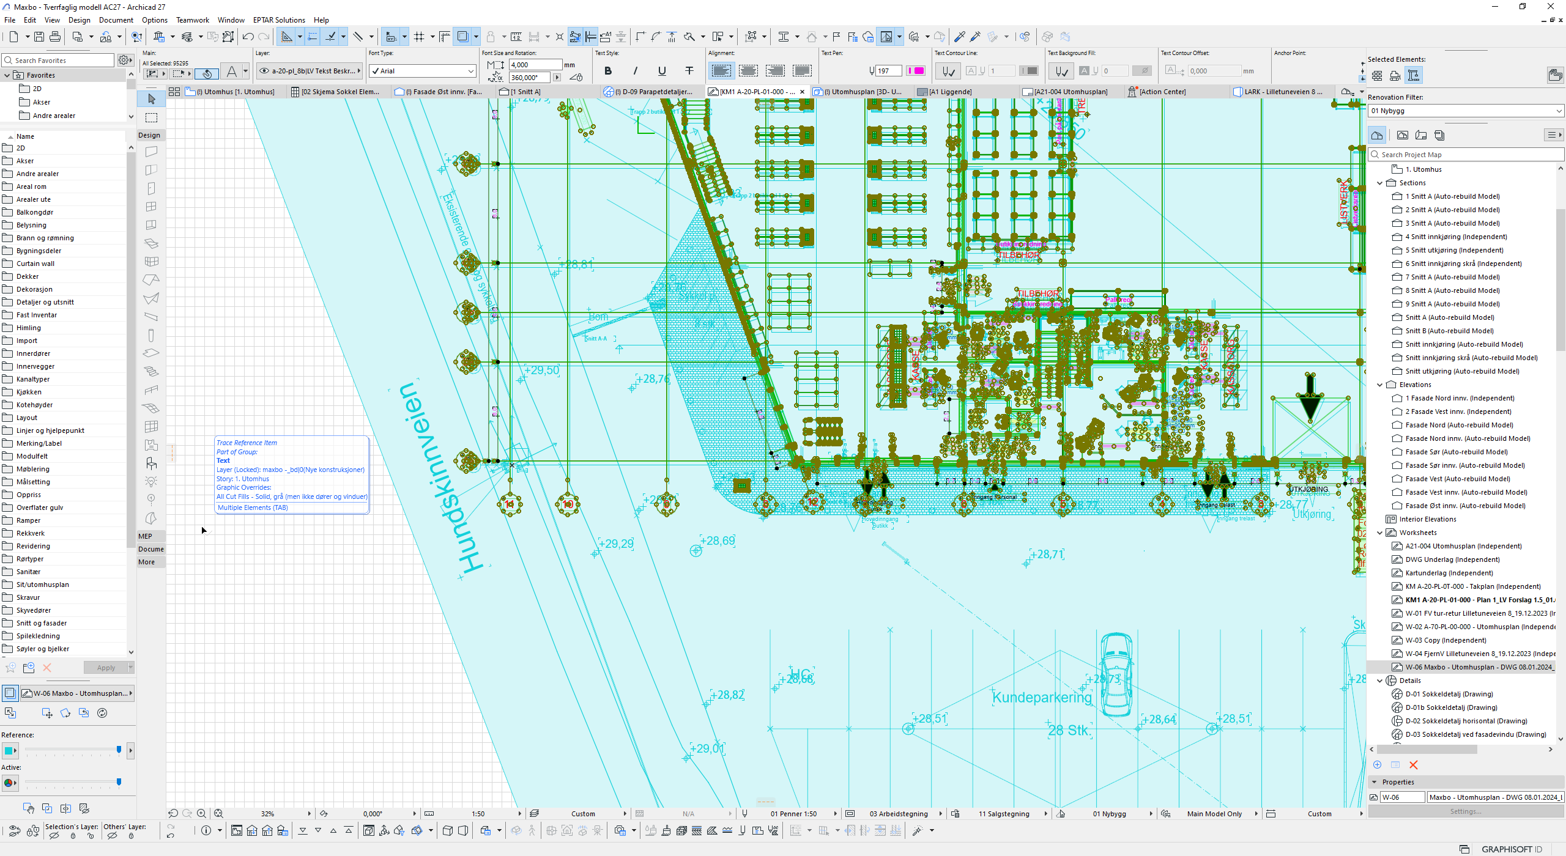
Task: Toggle Bold text style
Action: 607,71
